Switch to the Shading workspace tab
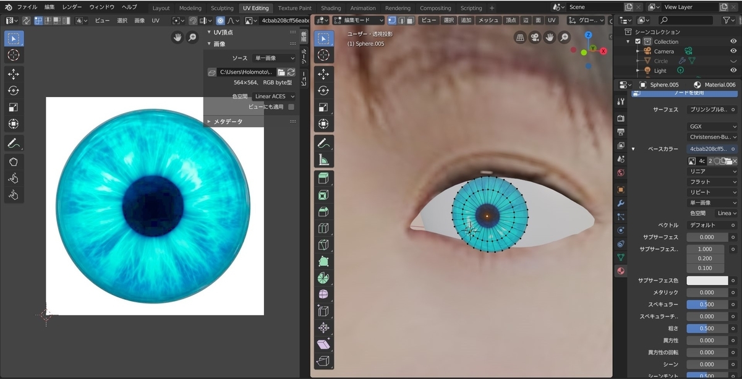This screenshot has height=379, width=742. click(x=331, y=8)
